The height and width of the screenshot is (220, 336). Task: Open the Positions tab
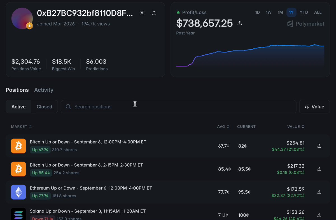(17, 90)
